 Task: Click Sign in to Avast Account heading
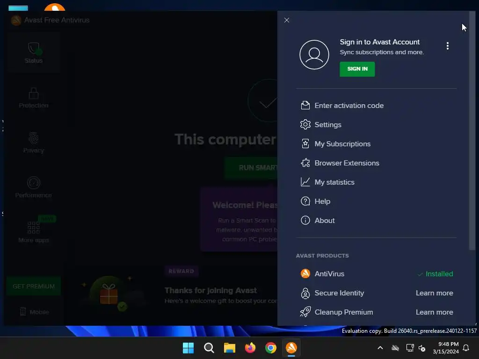(x=379, y=42)
